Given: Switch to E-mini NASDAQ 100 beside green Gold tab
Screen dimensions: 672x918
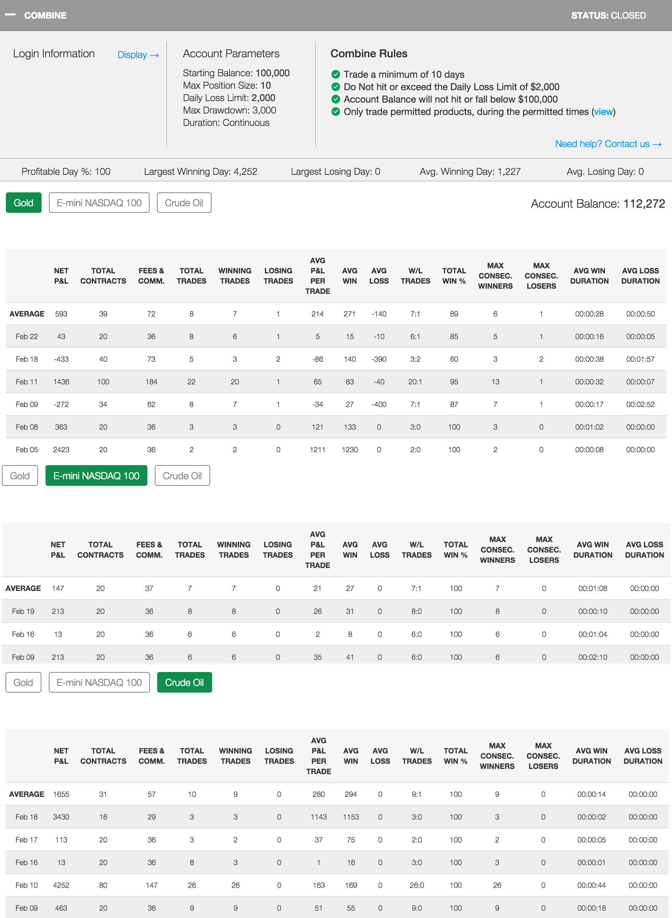Looking at the screenshot, I should coord(99,203).
